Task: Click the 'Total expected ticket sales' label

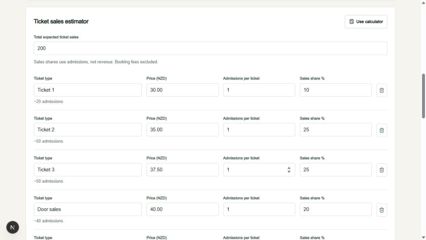Action: pos(56,37)
